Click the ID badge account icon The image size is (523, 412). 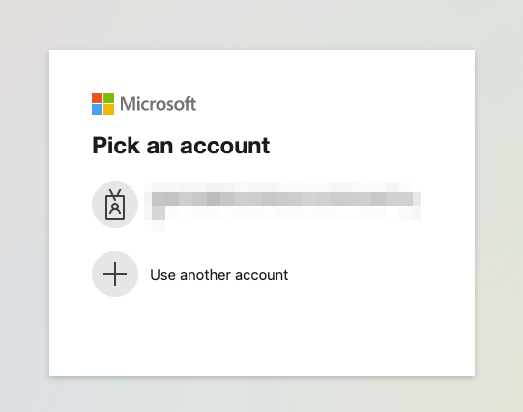(x=115, y=205)
